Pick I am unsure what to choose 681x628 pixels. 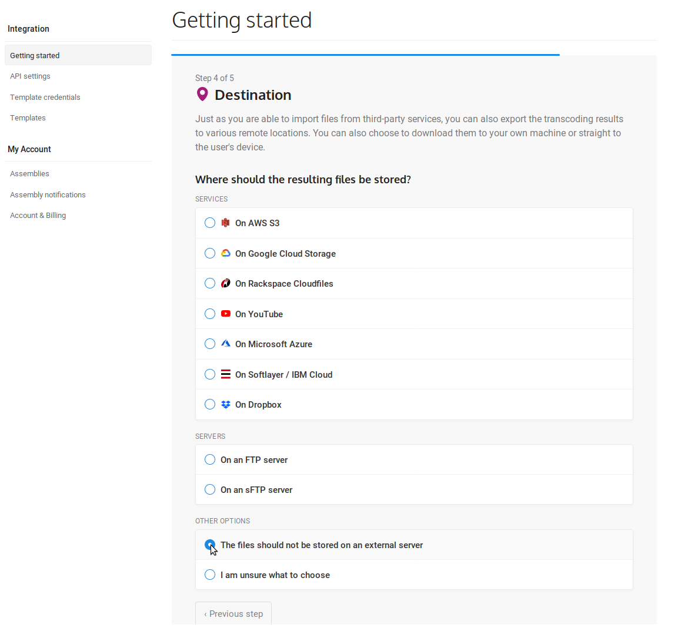pos(210,575)
